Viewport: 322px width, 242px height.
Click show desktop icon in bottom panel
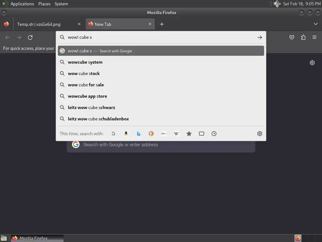[x=4, y=238]
